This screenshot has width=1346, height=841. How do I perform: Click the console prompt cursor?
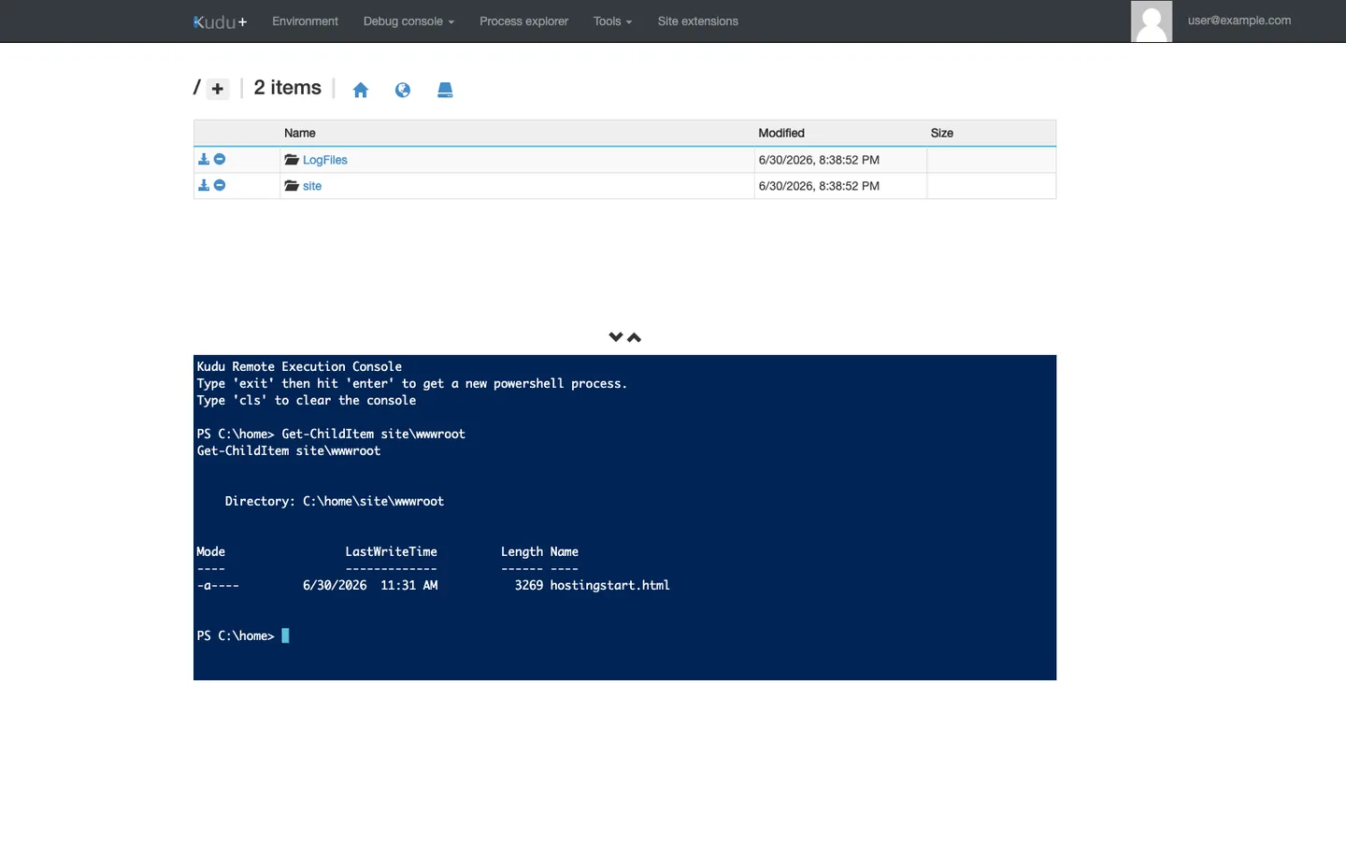click(285, 635)
